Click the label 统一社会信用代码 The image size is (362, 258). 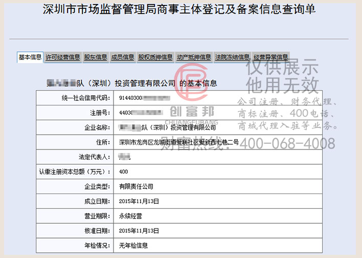coord(86,98)
